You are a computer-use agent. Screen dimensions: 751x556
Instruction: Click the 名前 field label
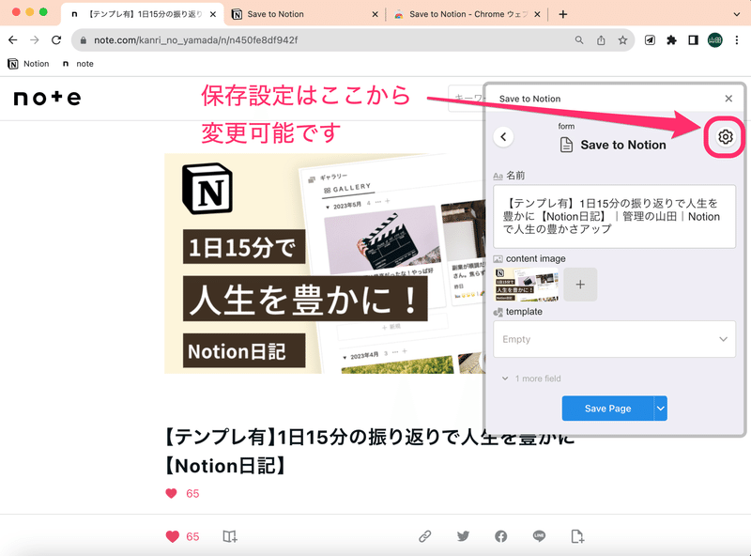pos(515,176)
